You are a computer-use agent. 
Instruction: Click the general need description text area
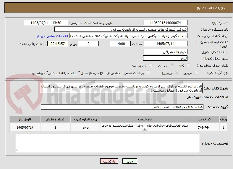pos(121,88)
